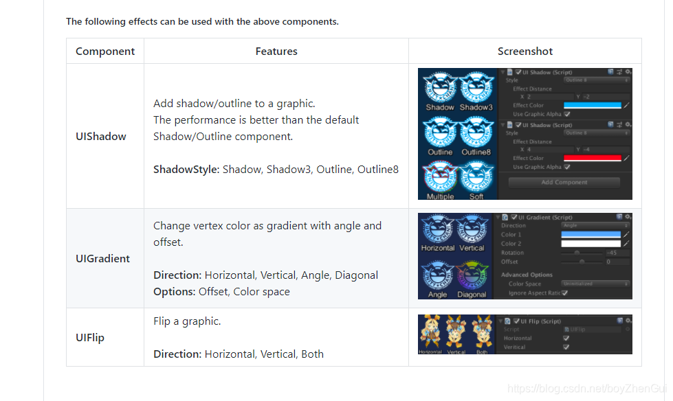Open the Direction dropdown showing Angle
This screenshot has width=673, height=401.
pyautogui.click(x=595, y=225)
